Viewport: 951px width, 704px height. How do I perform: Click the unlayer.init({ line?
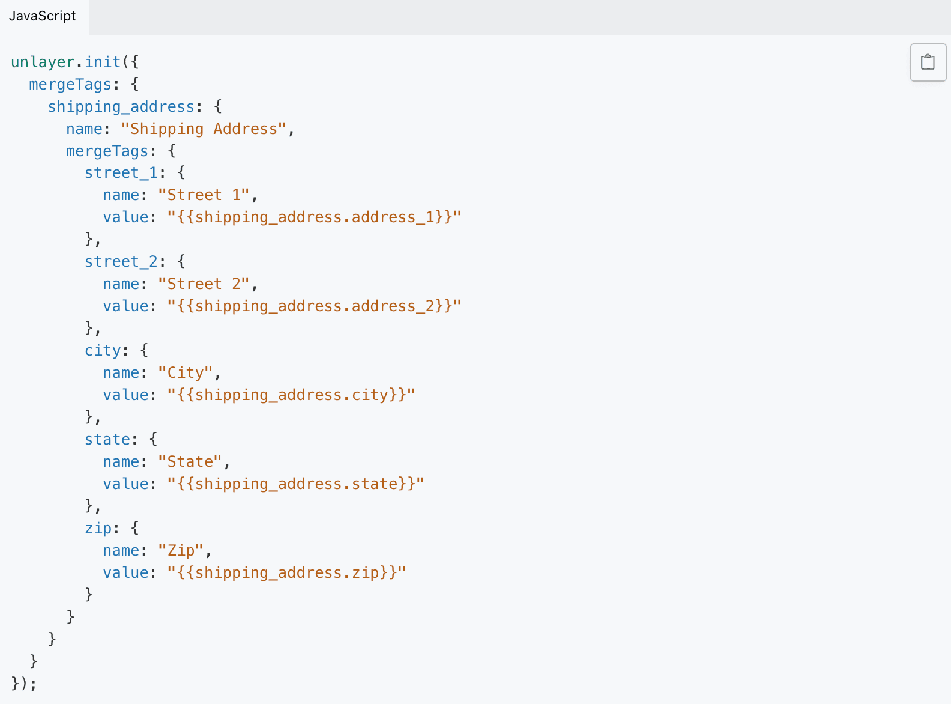(x=75, y=62)
